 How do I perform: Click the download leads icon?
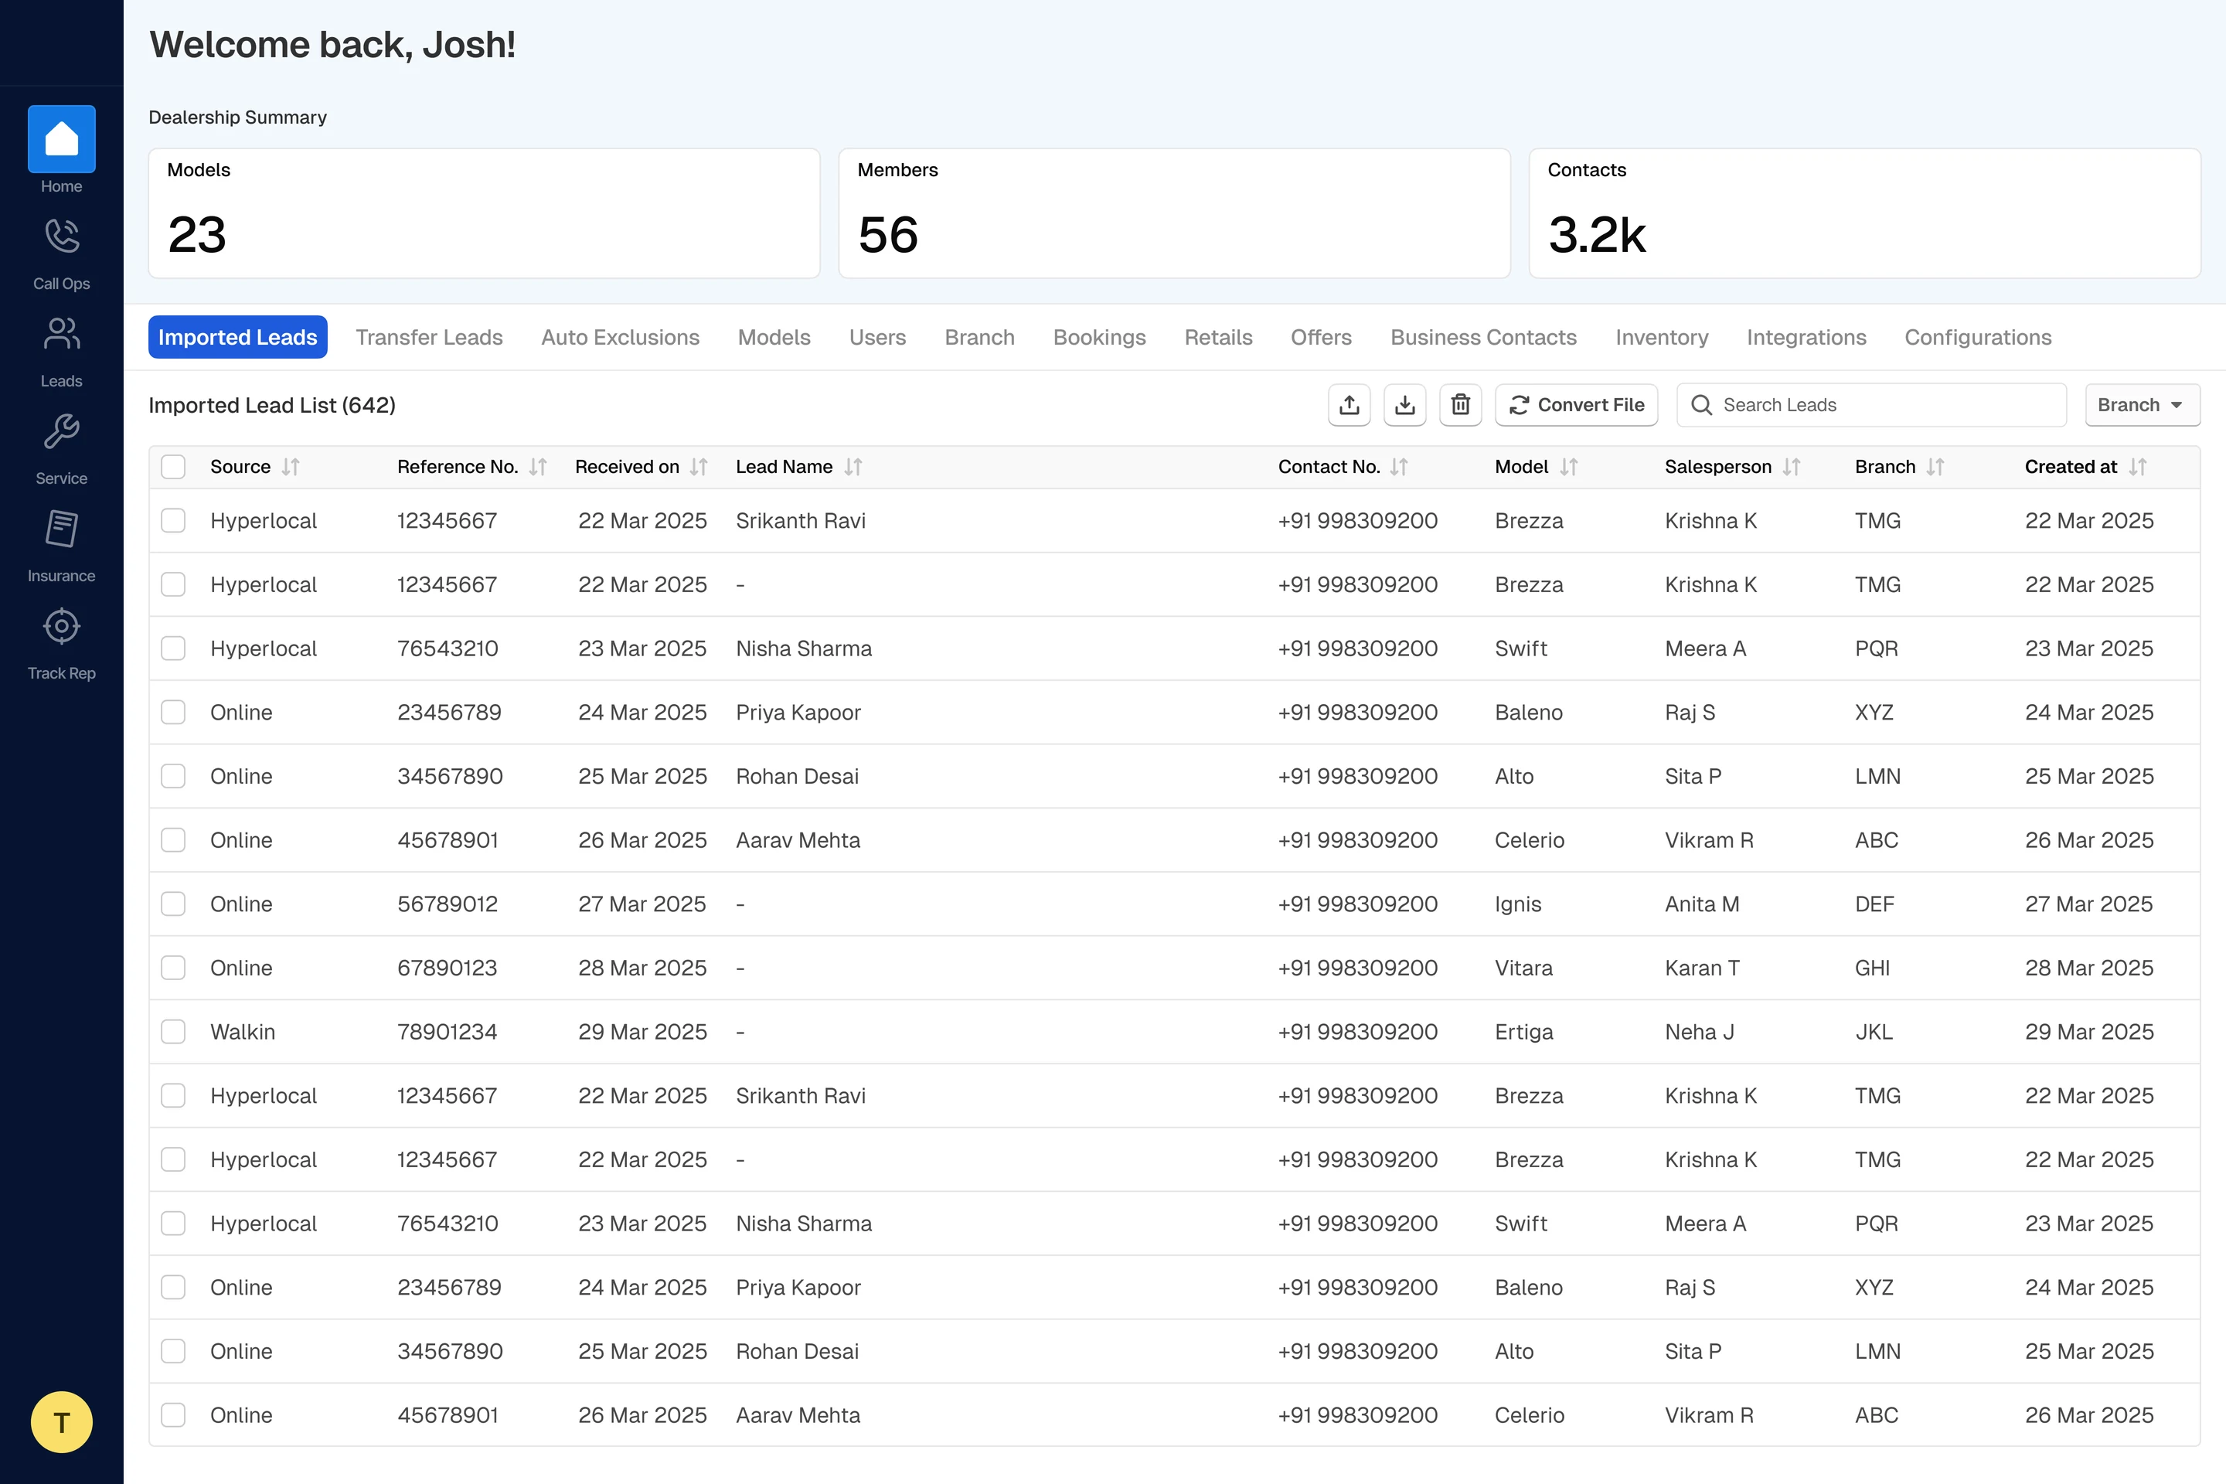click(1404, 405)
